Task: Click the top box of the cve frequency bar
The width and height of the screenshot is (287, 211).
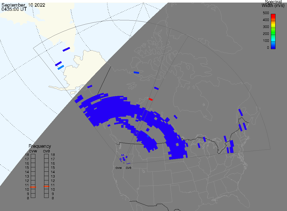Action: pyautogui.click(x=46, y=156)
